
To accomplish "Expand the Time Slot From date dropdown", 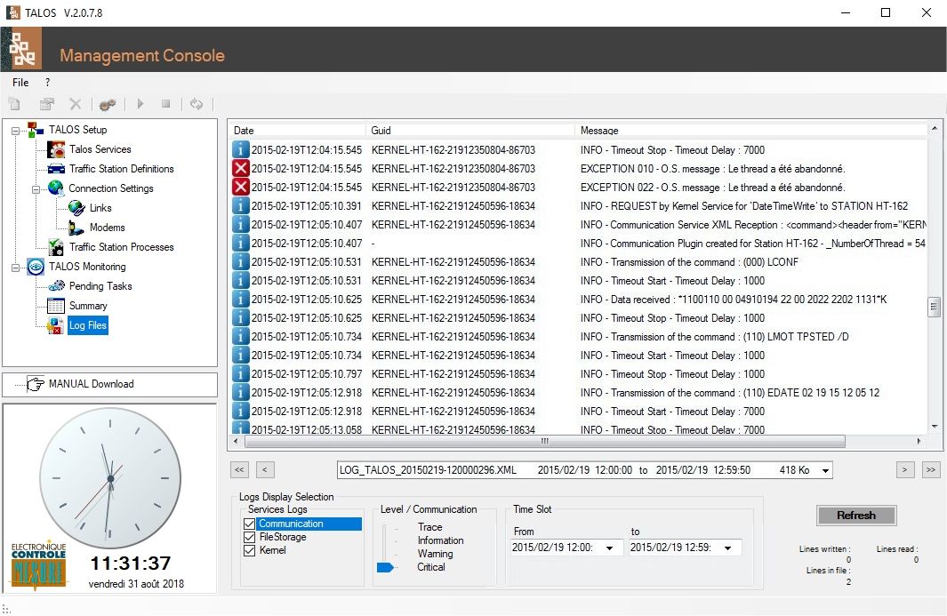I will tap(610, 548).
